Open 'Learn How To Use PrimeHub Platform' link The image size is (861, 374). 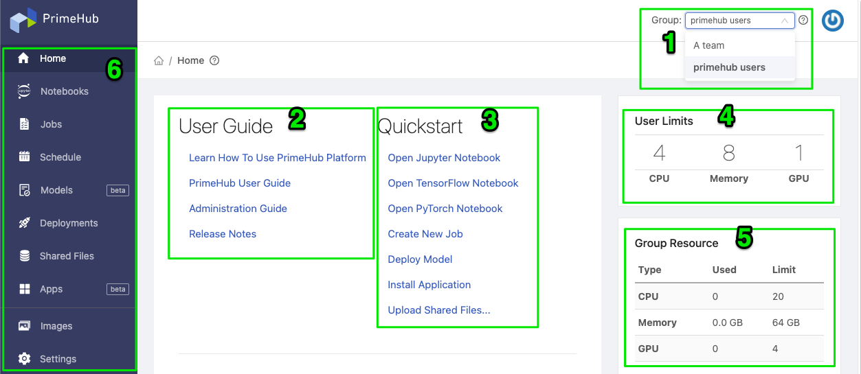point(278,158)
